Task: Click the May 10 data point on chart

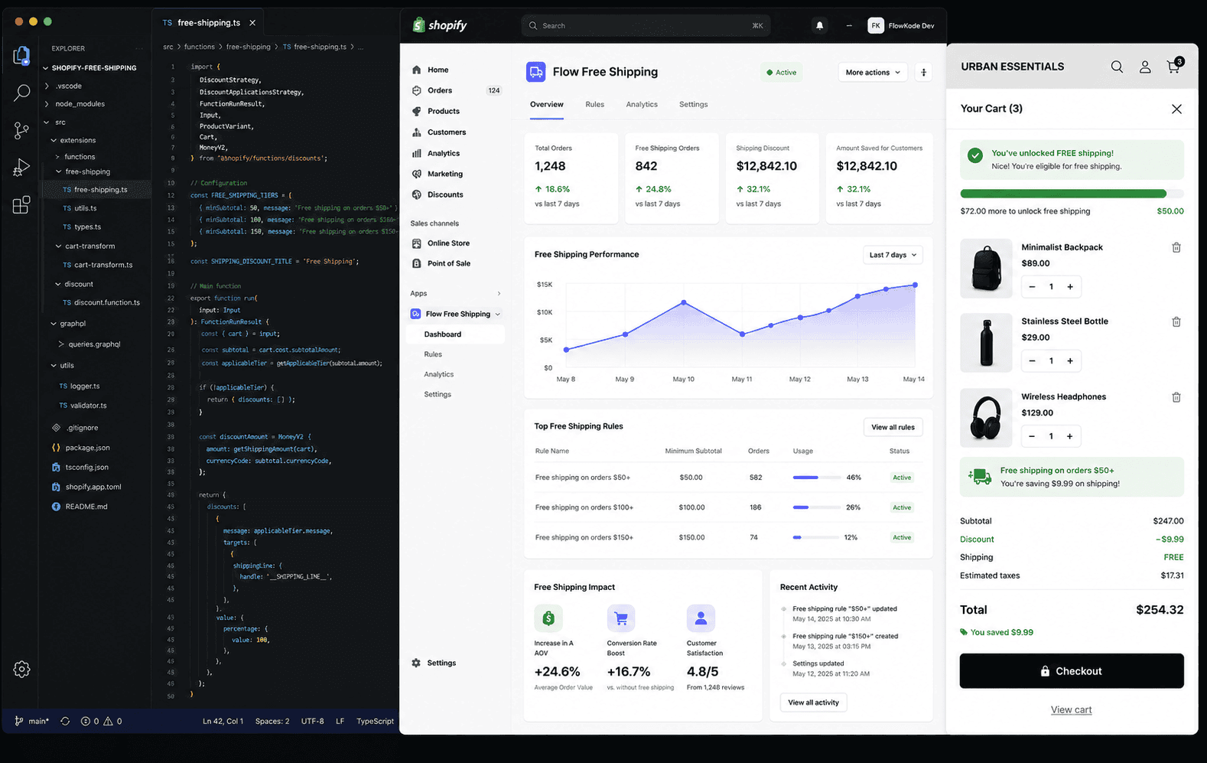Action: [x=684, y=302]
